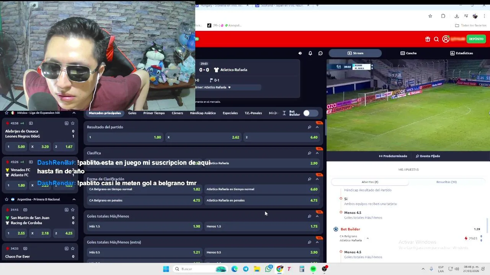490x275 pixels.
Task: Open the browser media control icon
Action: [x=466, y=16]
